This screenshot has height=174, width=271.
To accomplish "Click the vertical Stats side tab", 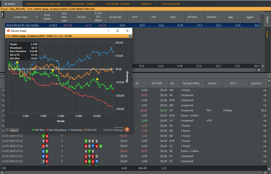I will point(3,15).
